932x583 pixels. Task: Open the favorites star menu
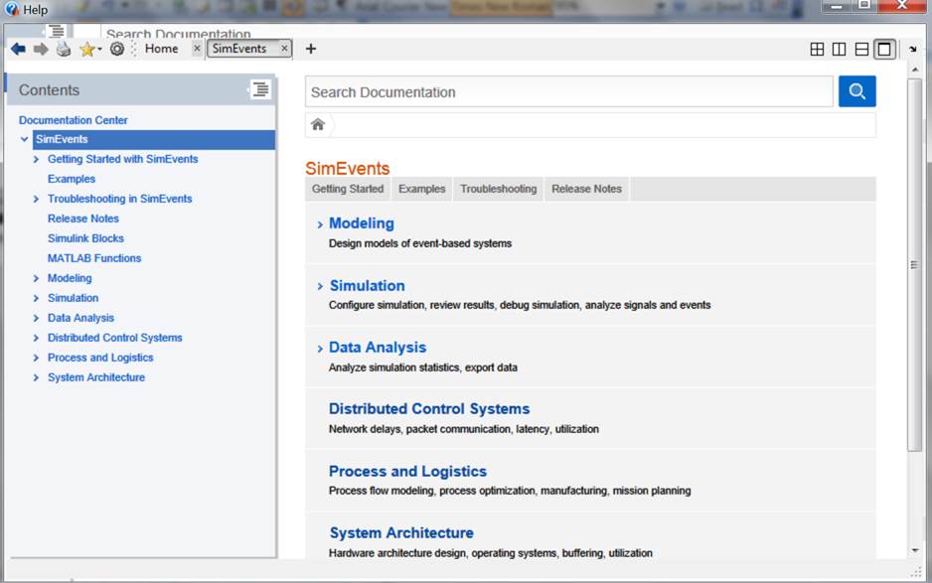89,49
